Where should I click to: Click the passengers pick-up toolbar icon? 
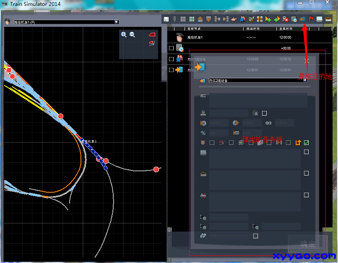[243, 19]
